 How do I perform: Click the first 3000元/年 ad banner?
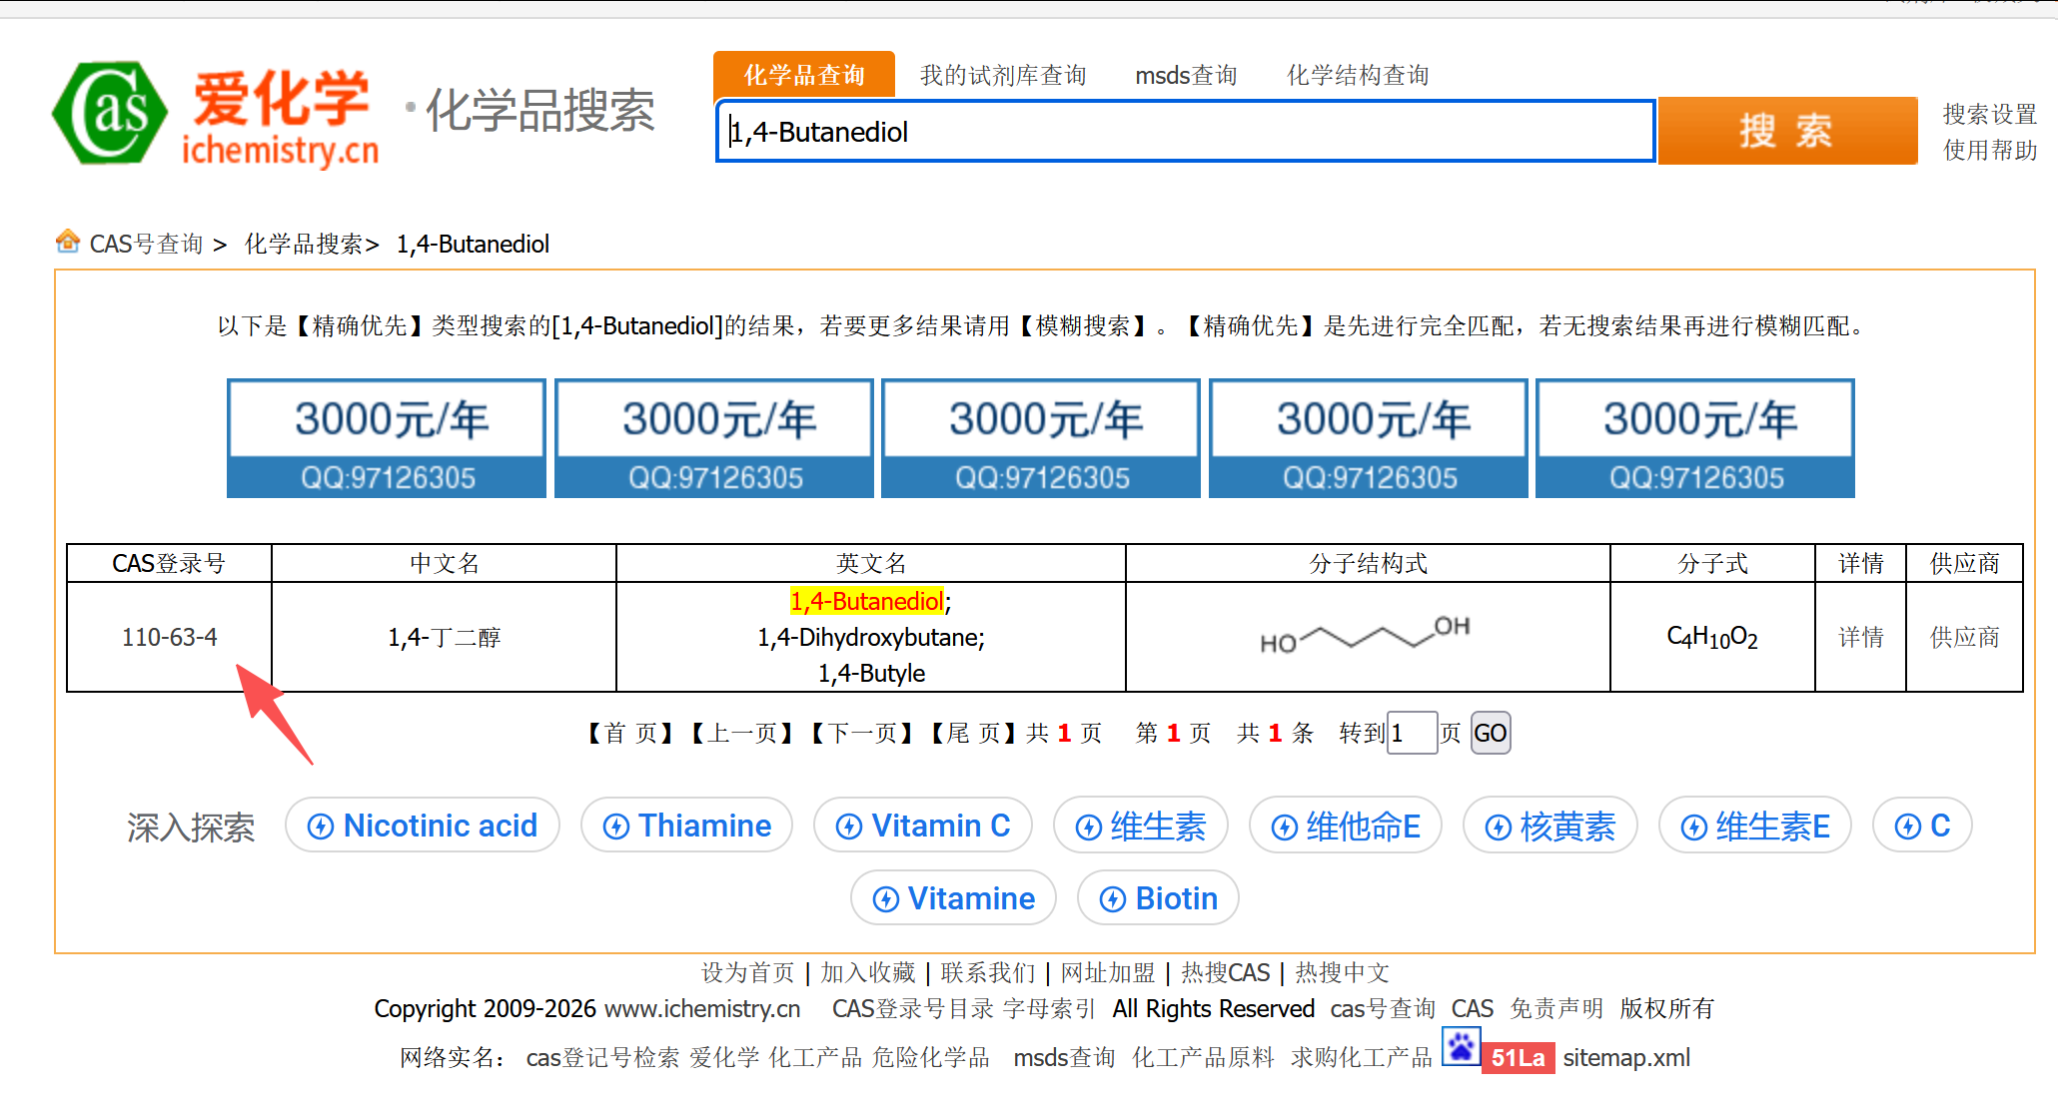pyautogui.click(x=387, y=438)
